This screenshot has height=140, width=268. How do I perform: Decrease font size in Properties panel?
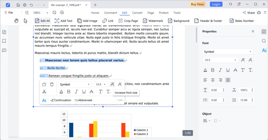(x=250, y=60)
